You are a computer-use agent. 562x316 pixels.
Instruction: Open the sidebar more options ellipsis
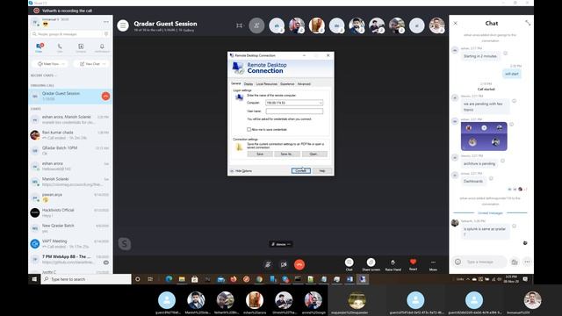[105, 22]
